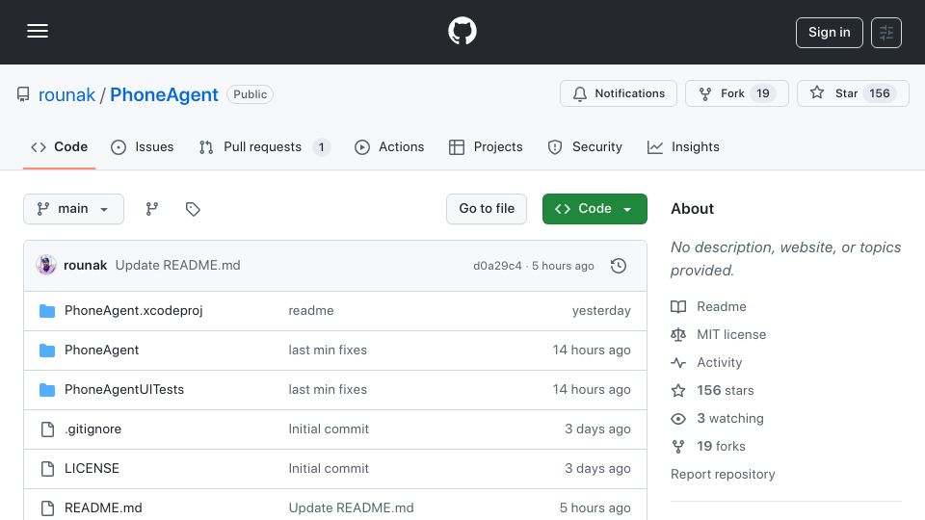Open the .gitignore file

tap(92, 429)
